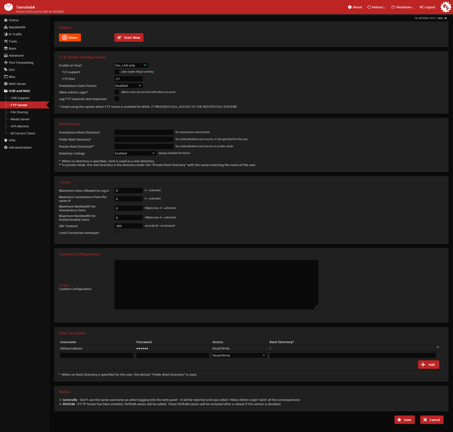453x432 pixels.
Task: Click Anonymous Root Directory field
Action: [144, 132]
